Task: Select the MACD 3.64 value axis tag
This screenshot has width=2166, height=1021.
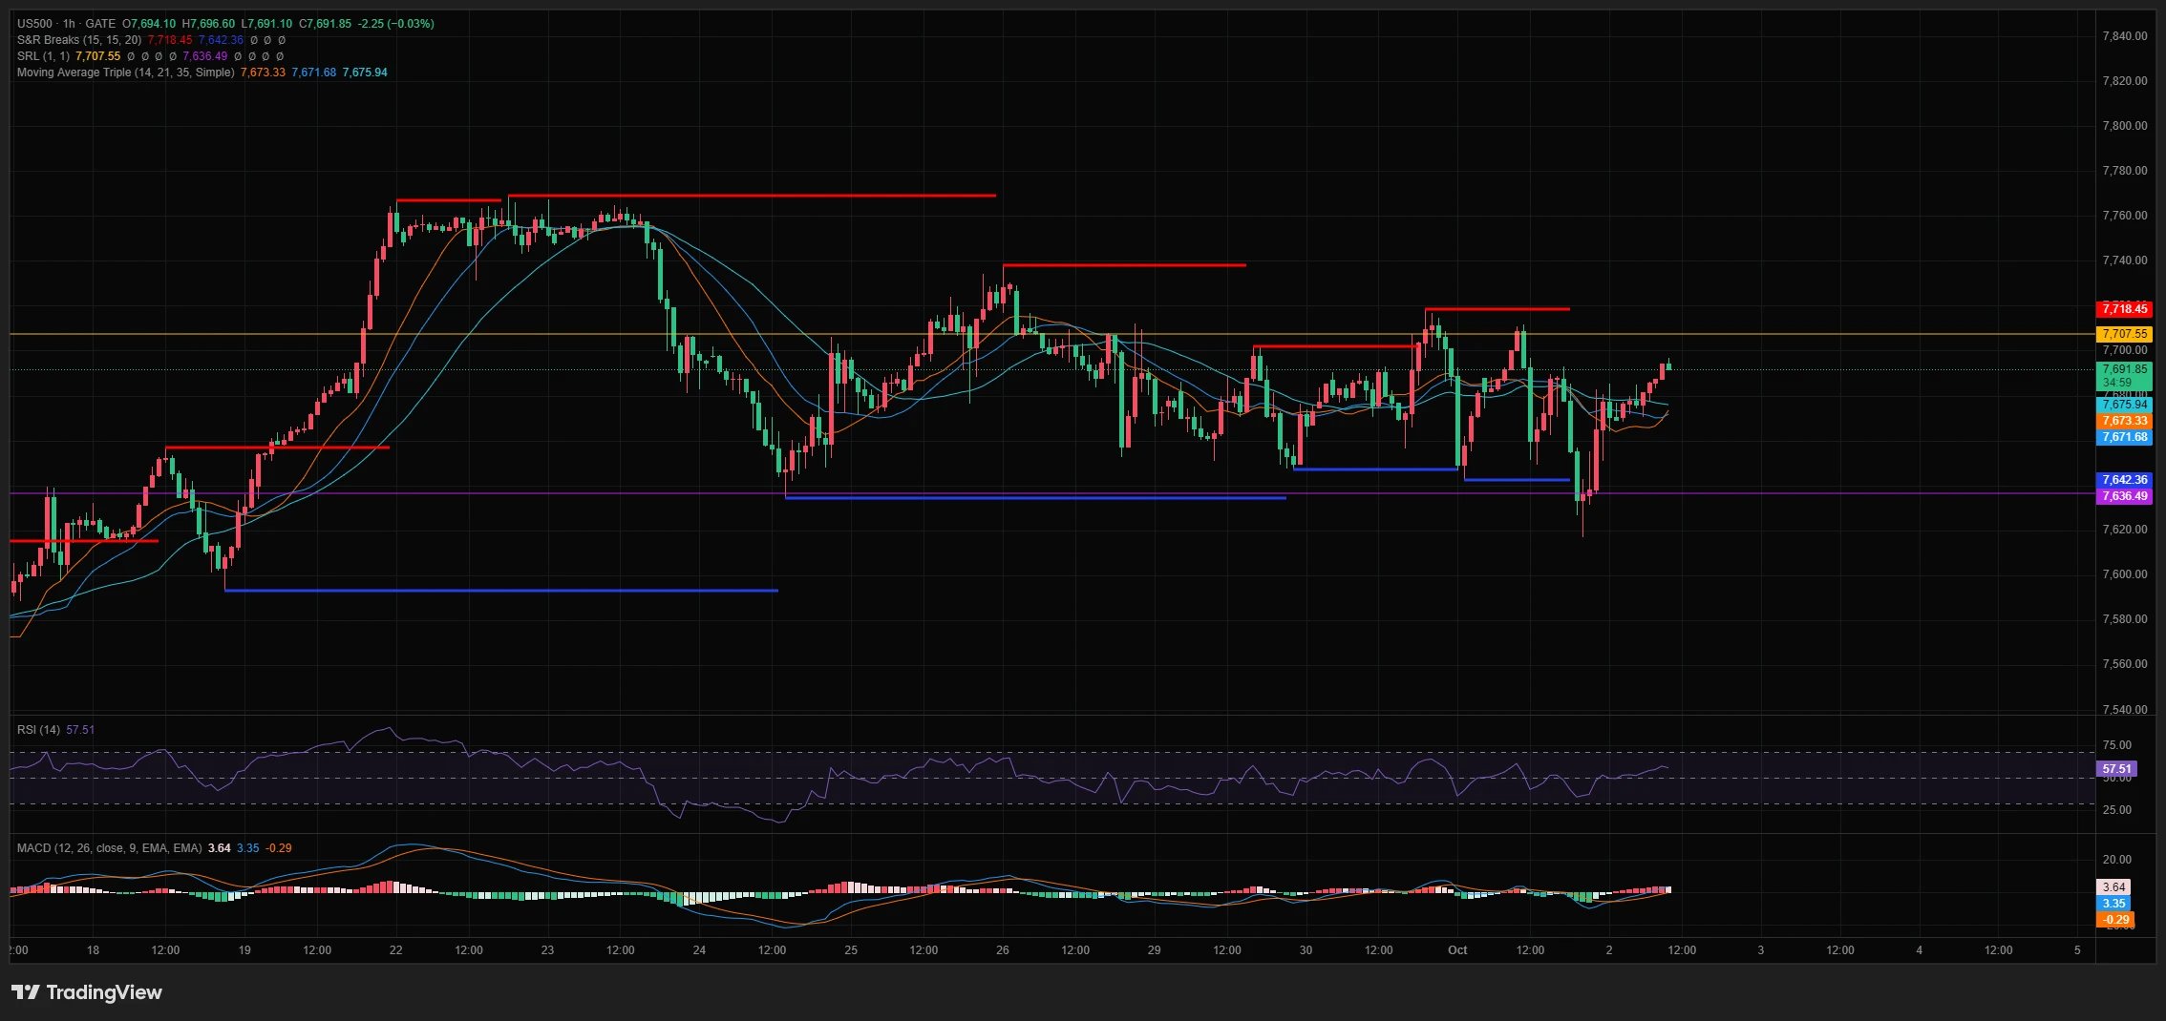Action: (2114, 887)
